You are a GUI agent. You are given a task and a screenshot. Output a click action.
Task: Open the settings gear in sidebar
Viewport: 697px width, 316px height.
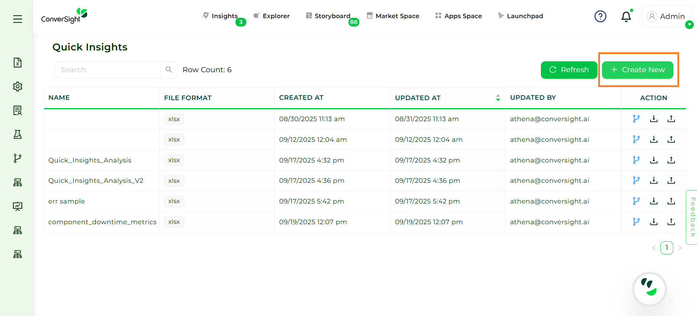pyautogui.click(x=17, y=86)
